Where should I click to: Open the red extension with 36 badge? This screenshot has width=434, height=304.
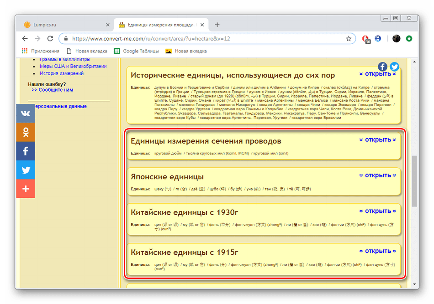click(x=366, y=39)
